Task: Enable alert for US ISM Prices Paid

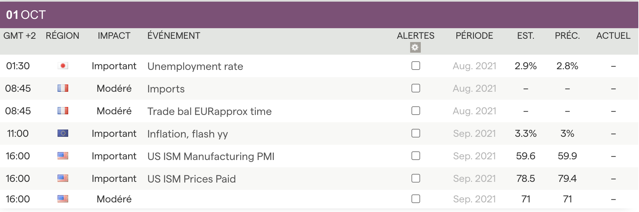Action: click(415, 179)
